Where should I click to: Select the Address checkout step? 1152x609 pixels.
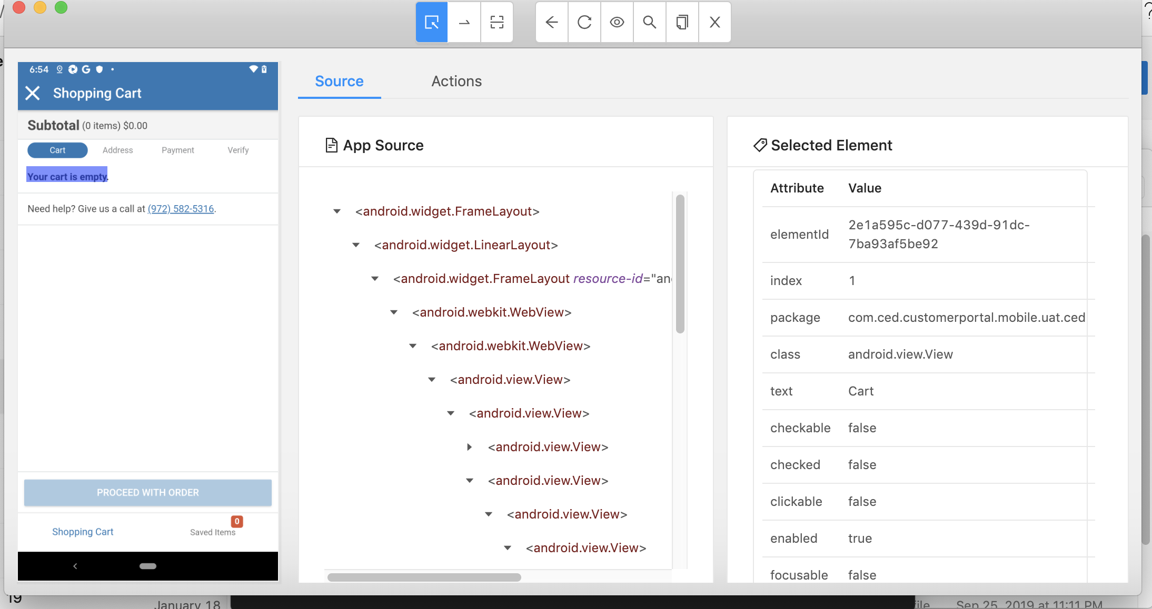click(x=118, y=150)
